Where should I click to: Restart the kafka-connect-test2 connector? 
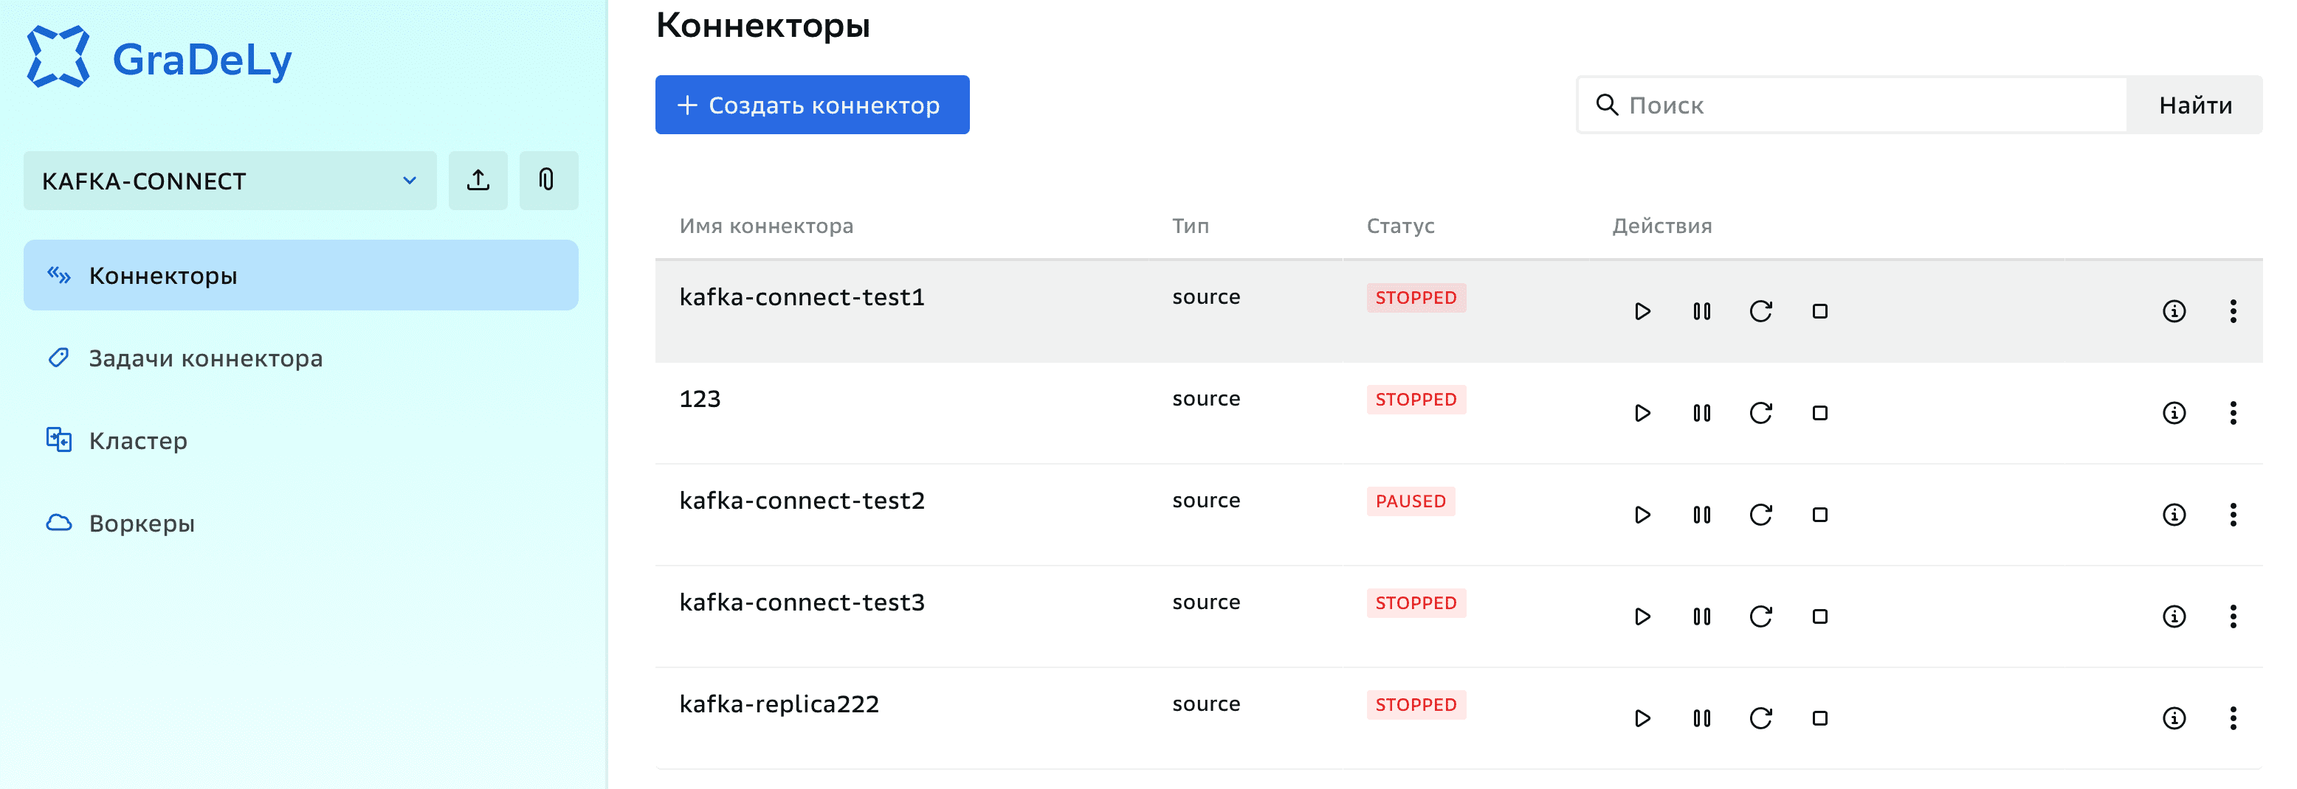1760,515
